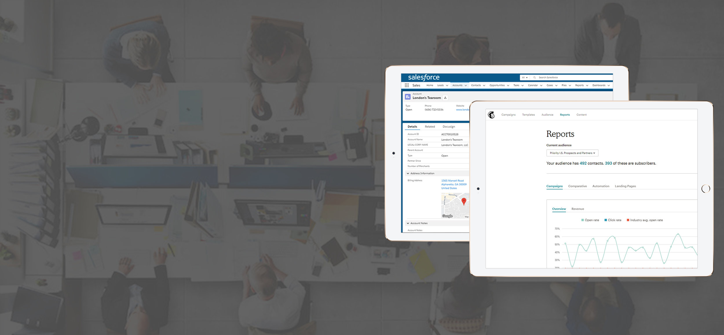This screenshot has width=724, height=335.
Task: Collapse the Address Information section
Action: (408, 173)
